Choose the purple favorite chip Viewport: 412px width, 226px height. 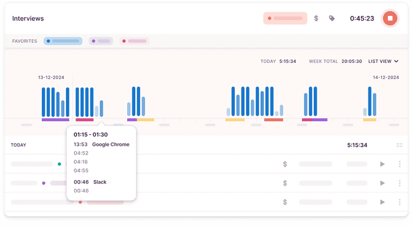click(x=101, y=41)
